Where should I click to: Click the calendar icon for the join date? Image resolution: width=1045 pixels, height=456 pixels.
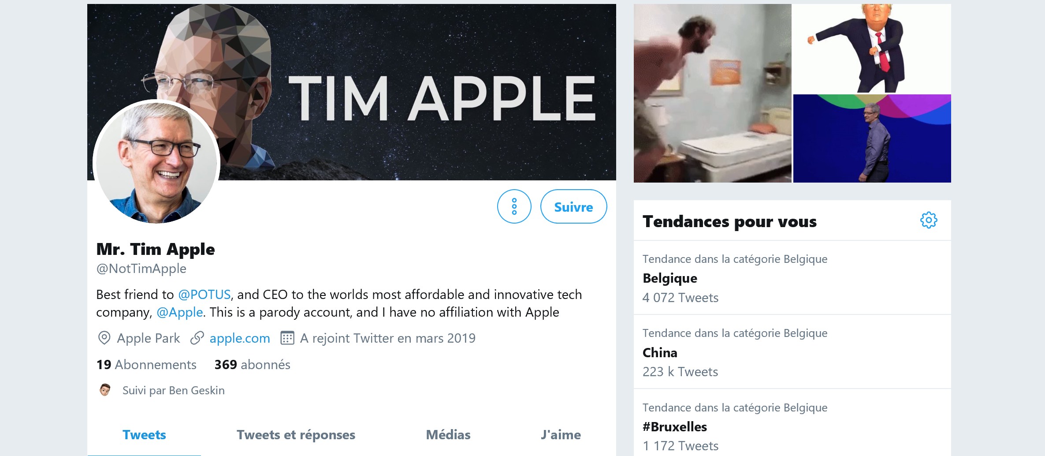(x=287, y=338)
